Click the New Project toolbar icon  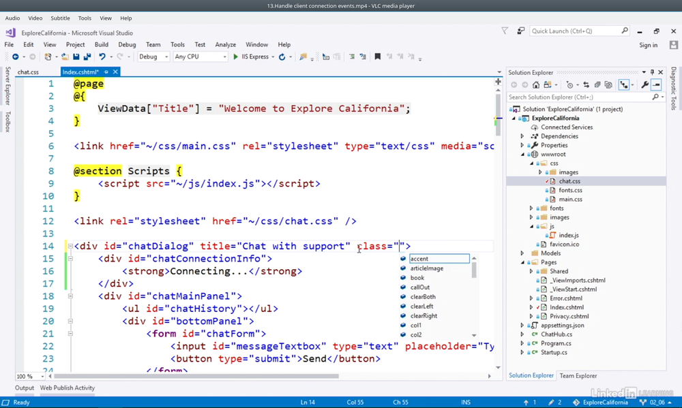pos(48,57)
